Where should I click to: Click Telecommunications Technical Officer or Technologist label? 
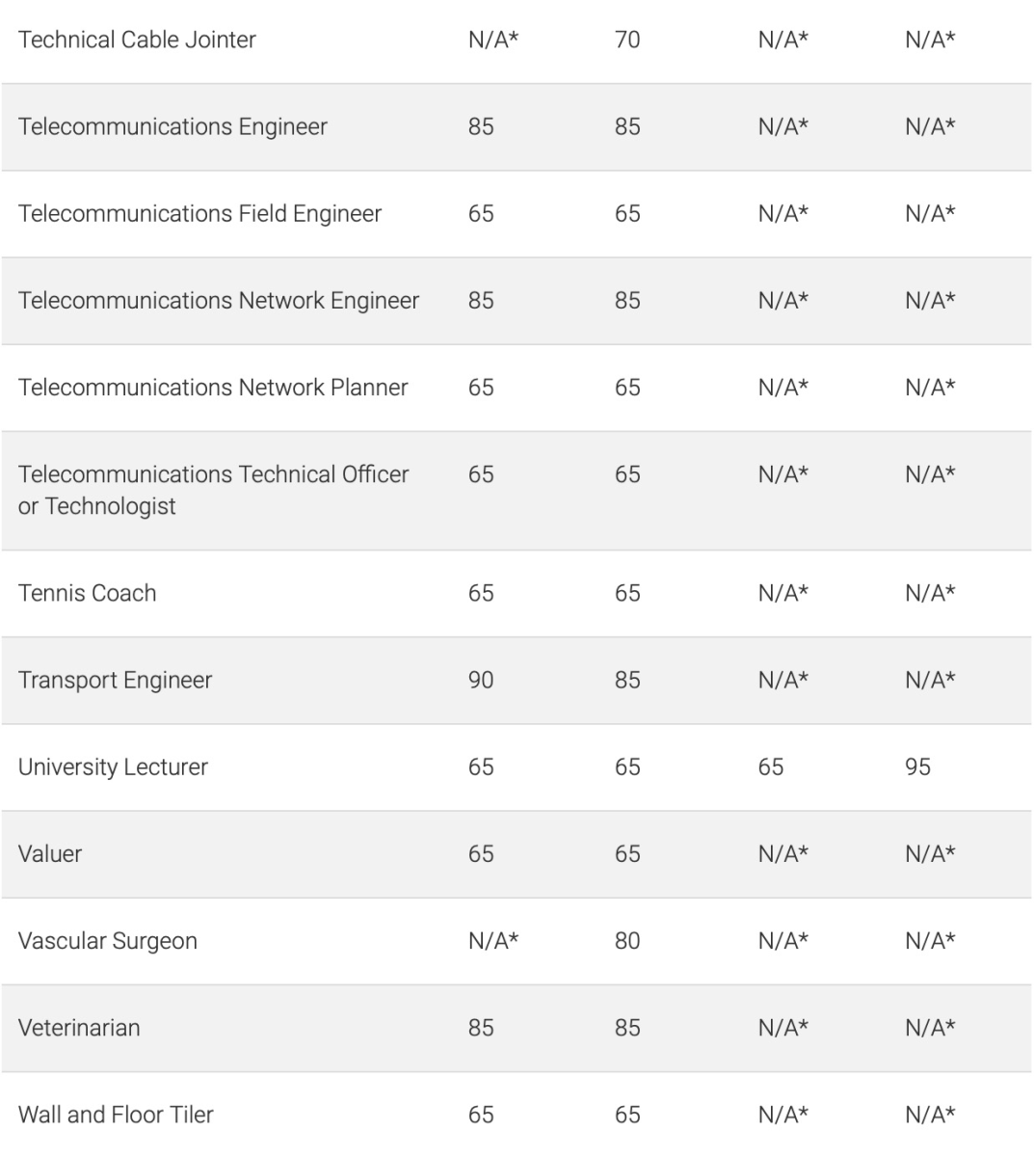pos(213,490)
